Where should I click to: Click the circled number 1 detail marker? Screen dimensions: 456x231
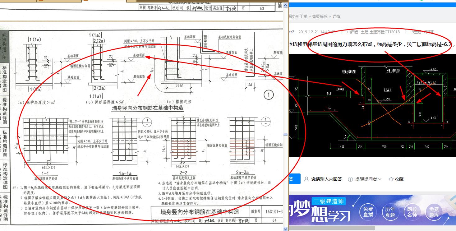point(269,95)
